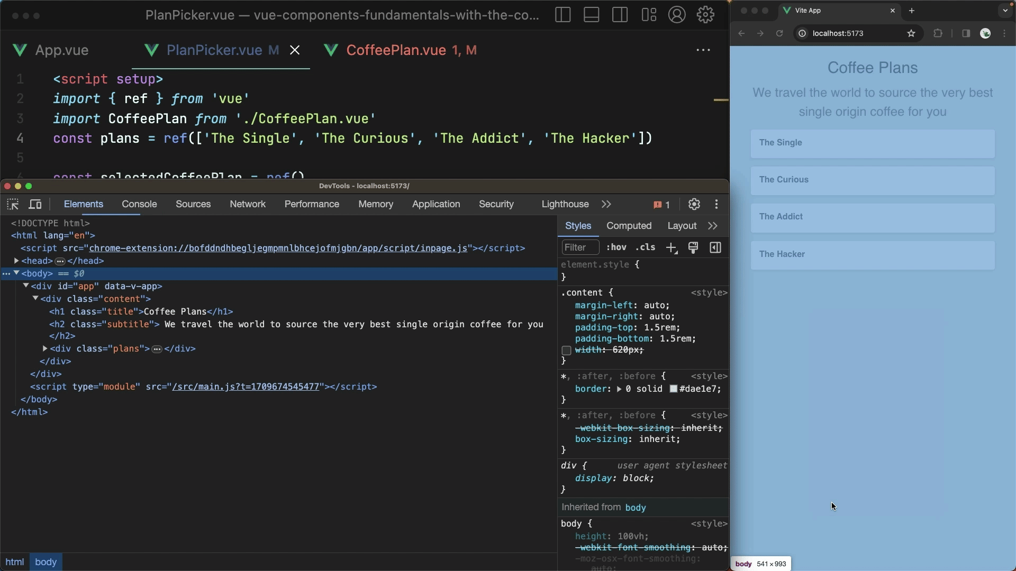The width and height of the screenshot is (1016, 571).
Task: Toggle VS Code primary sidebar layout icon
Action: pyautogui.click(x=563, y=15)
